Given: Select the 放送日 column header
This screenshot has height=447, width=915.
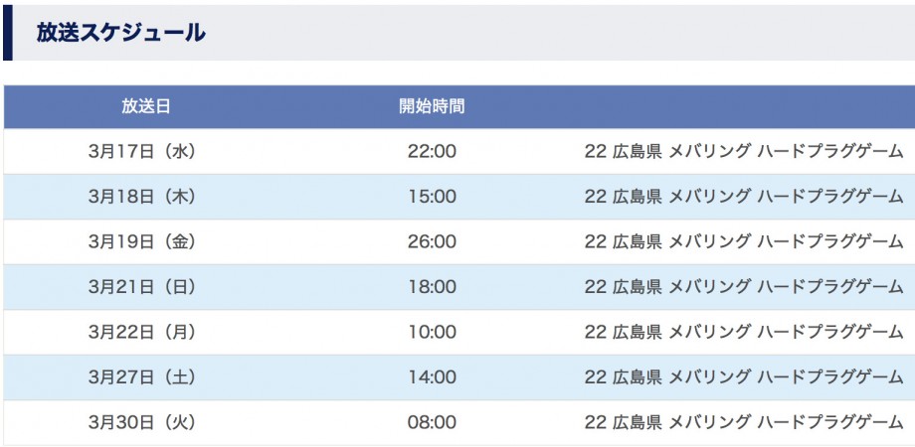Looking at the screenshot, I should (146, 106).
